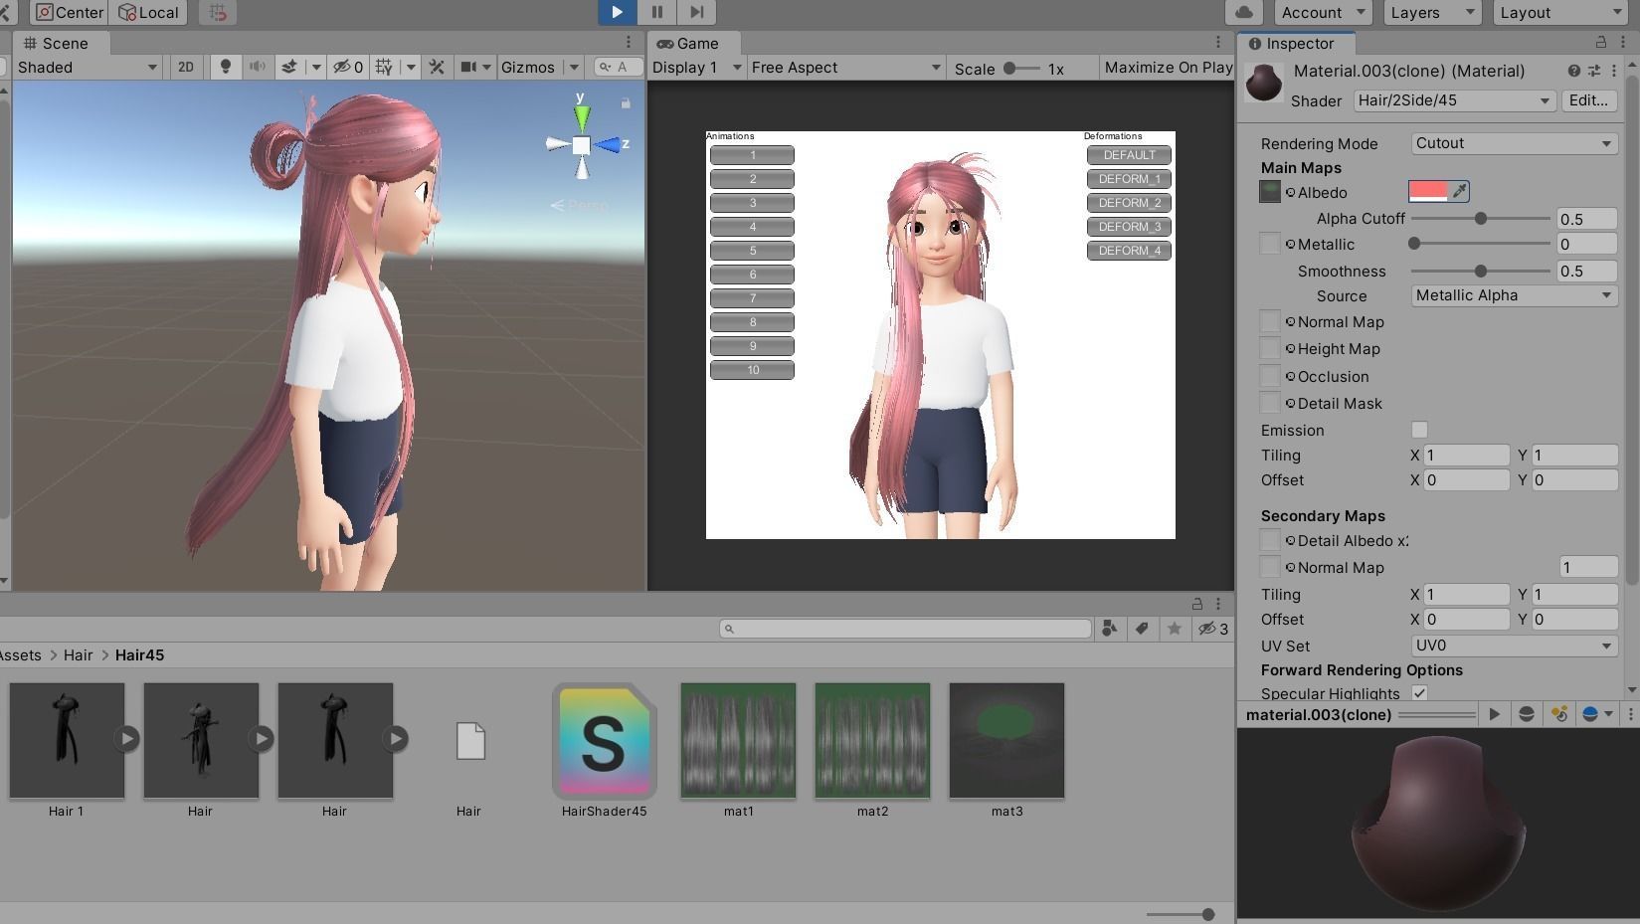Toggle scene visibility hidden objects icon
The width and height of the screenshot is (1640, 924).
tap(348, 67)
